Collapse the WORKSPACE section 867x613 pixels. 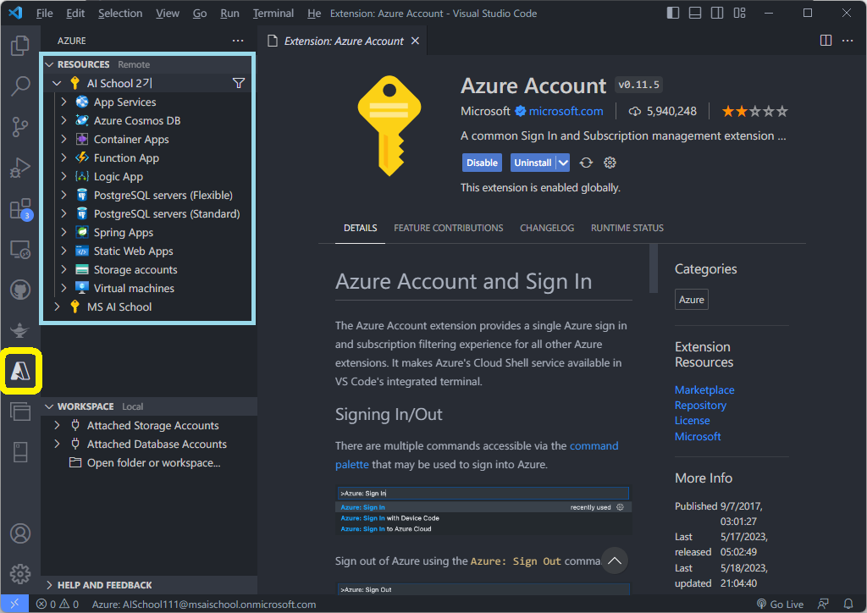click(x=49, y=406)
